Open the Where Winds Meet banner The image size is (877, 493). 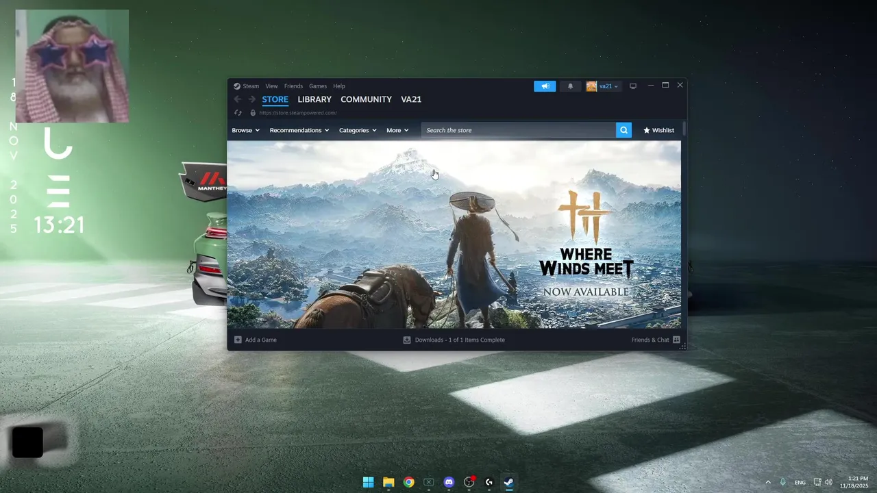454,235
